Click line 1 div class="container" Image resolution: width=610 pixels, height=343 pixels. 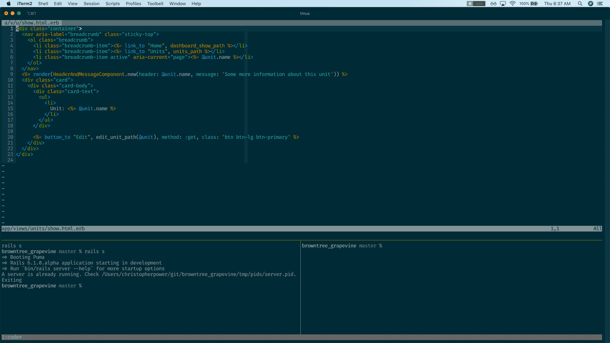49,28
